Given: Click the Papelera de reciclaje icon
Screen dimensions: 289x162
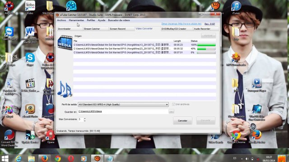Looking at the screenshot, I should (9, 86).
